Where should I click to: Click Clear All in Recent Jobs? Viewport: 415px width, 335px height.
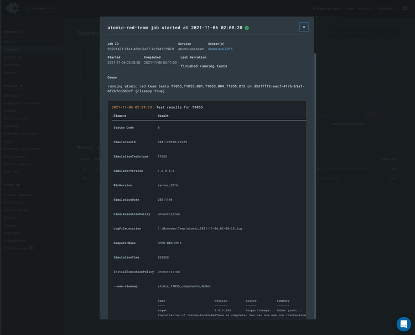(x=389, y=159)
